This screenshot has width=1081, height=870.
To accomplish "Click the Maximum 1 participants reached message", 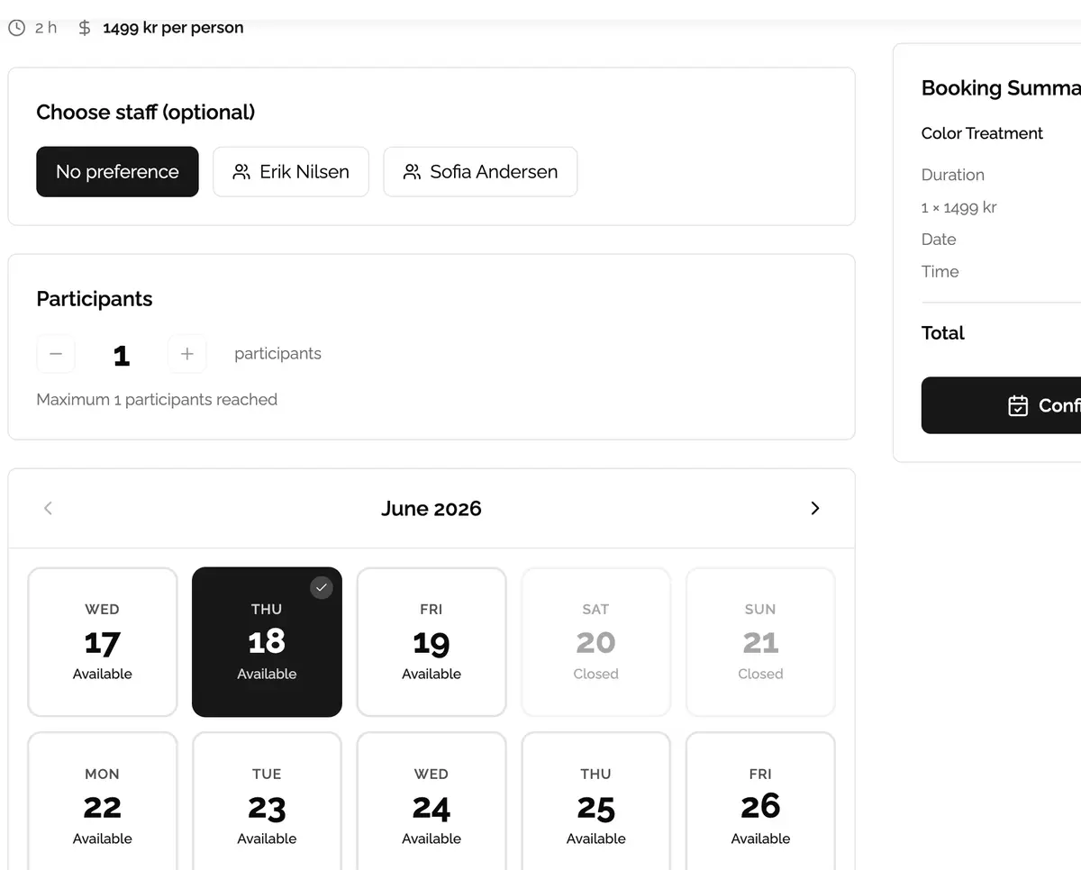I will [157, 400].
